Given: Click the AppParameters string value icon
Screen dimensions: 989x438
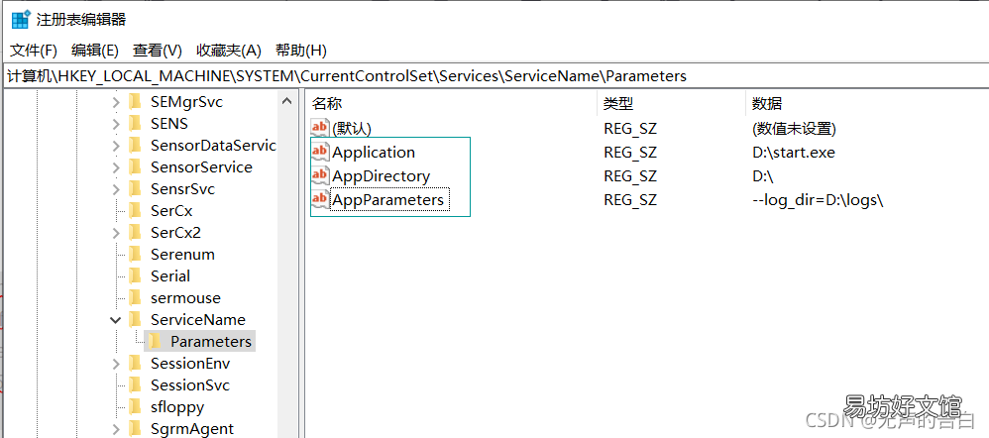Looking at the screenshot, I should tap(320, 199).
